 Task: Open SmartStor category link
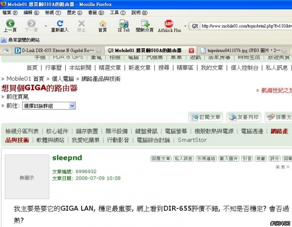click(192, 140)
